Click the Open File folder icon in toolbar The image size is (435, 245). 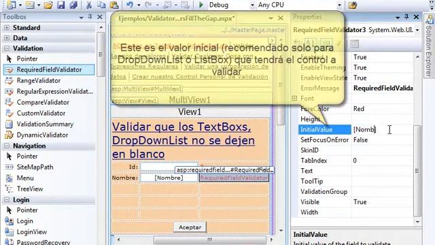pos(48,5)
